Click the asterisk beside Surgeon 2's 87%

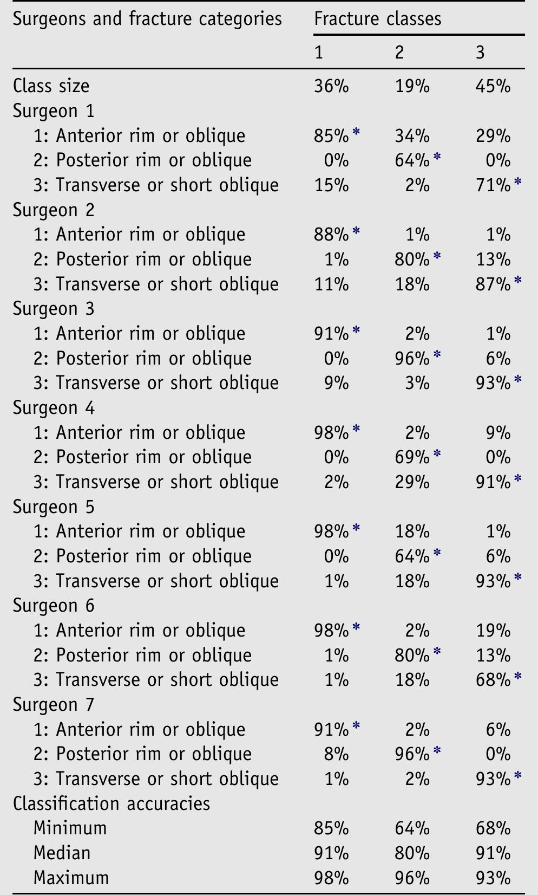click(x=518, y=281)
